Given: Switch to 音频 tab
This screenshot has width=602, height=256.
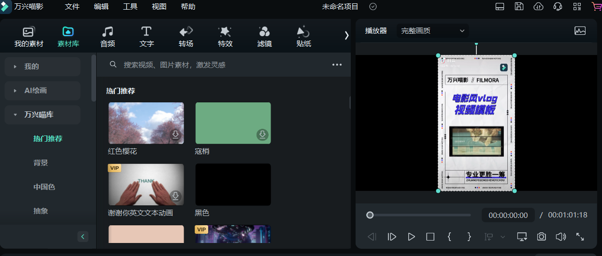Looking at the screenshot, I should [x=107, y=37].
